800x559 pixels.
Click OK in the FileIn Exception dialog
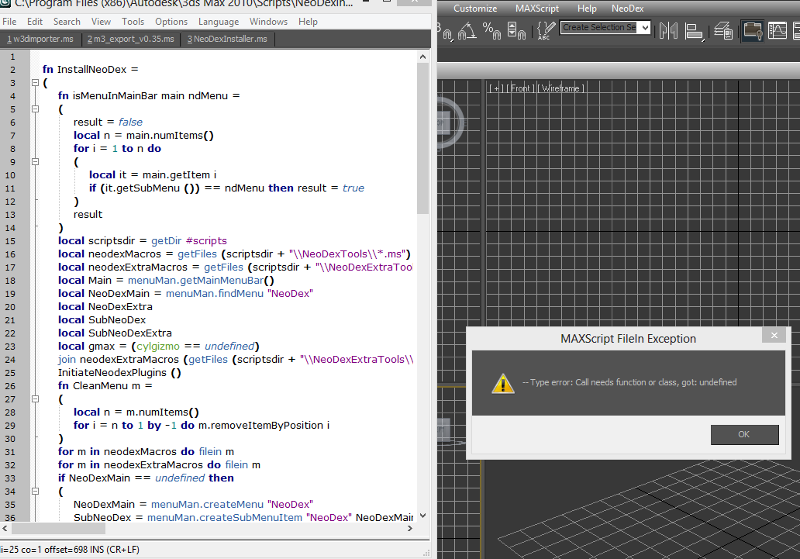click(x=744, y=434)
